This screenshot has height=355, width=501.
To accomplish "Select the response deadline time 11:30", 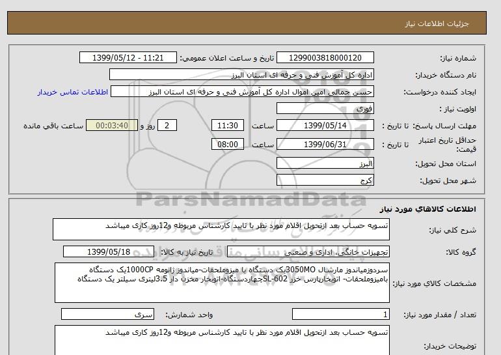I will click(228, 125).
